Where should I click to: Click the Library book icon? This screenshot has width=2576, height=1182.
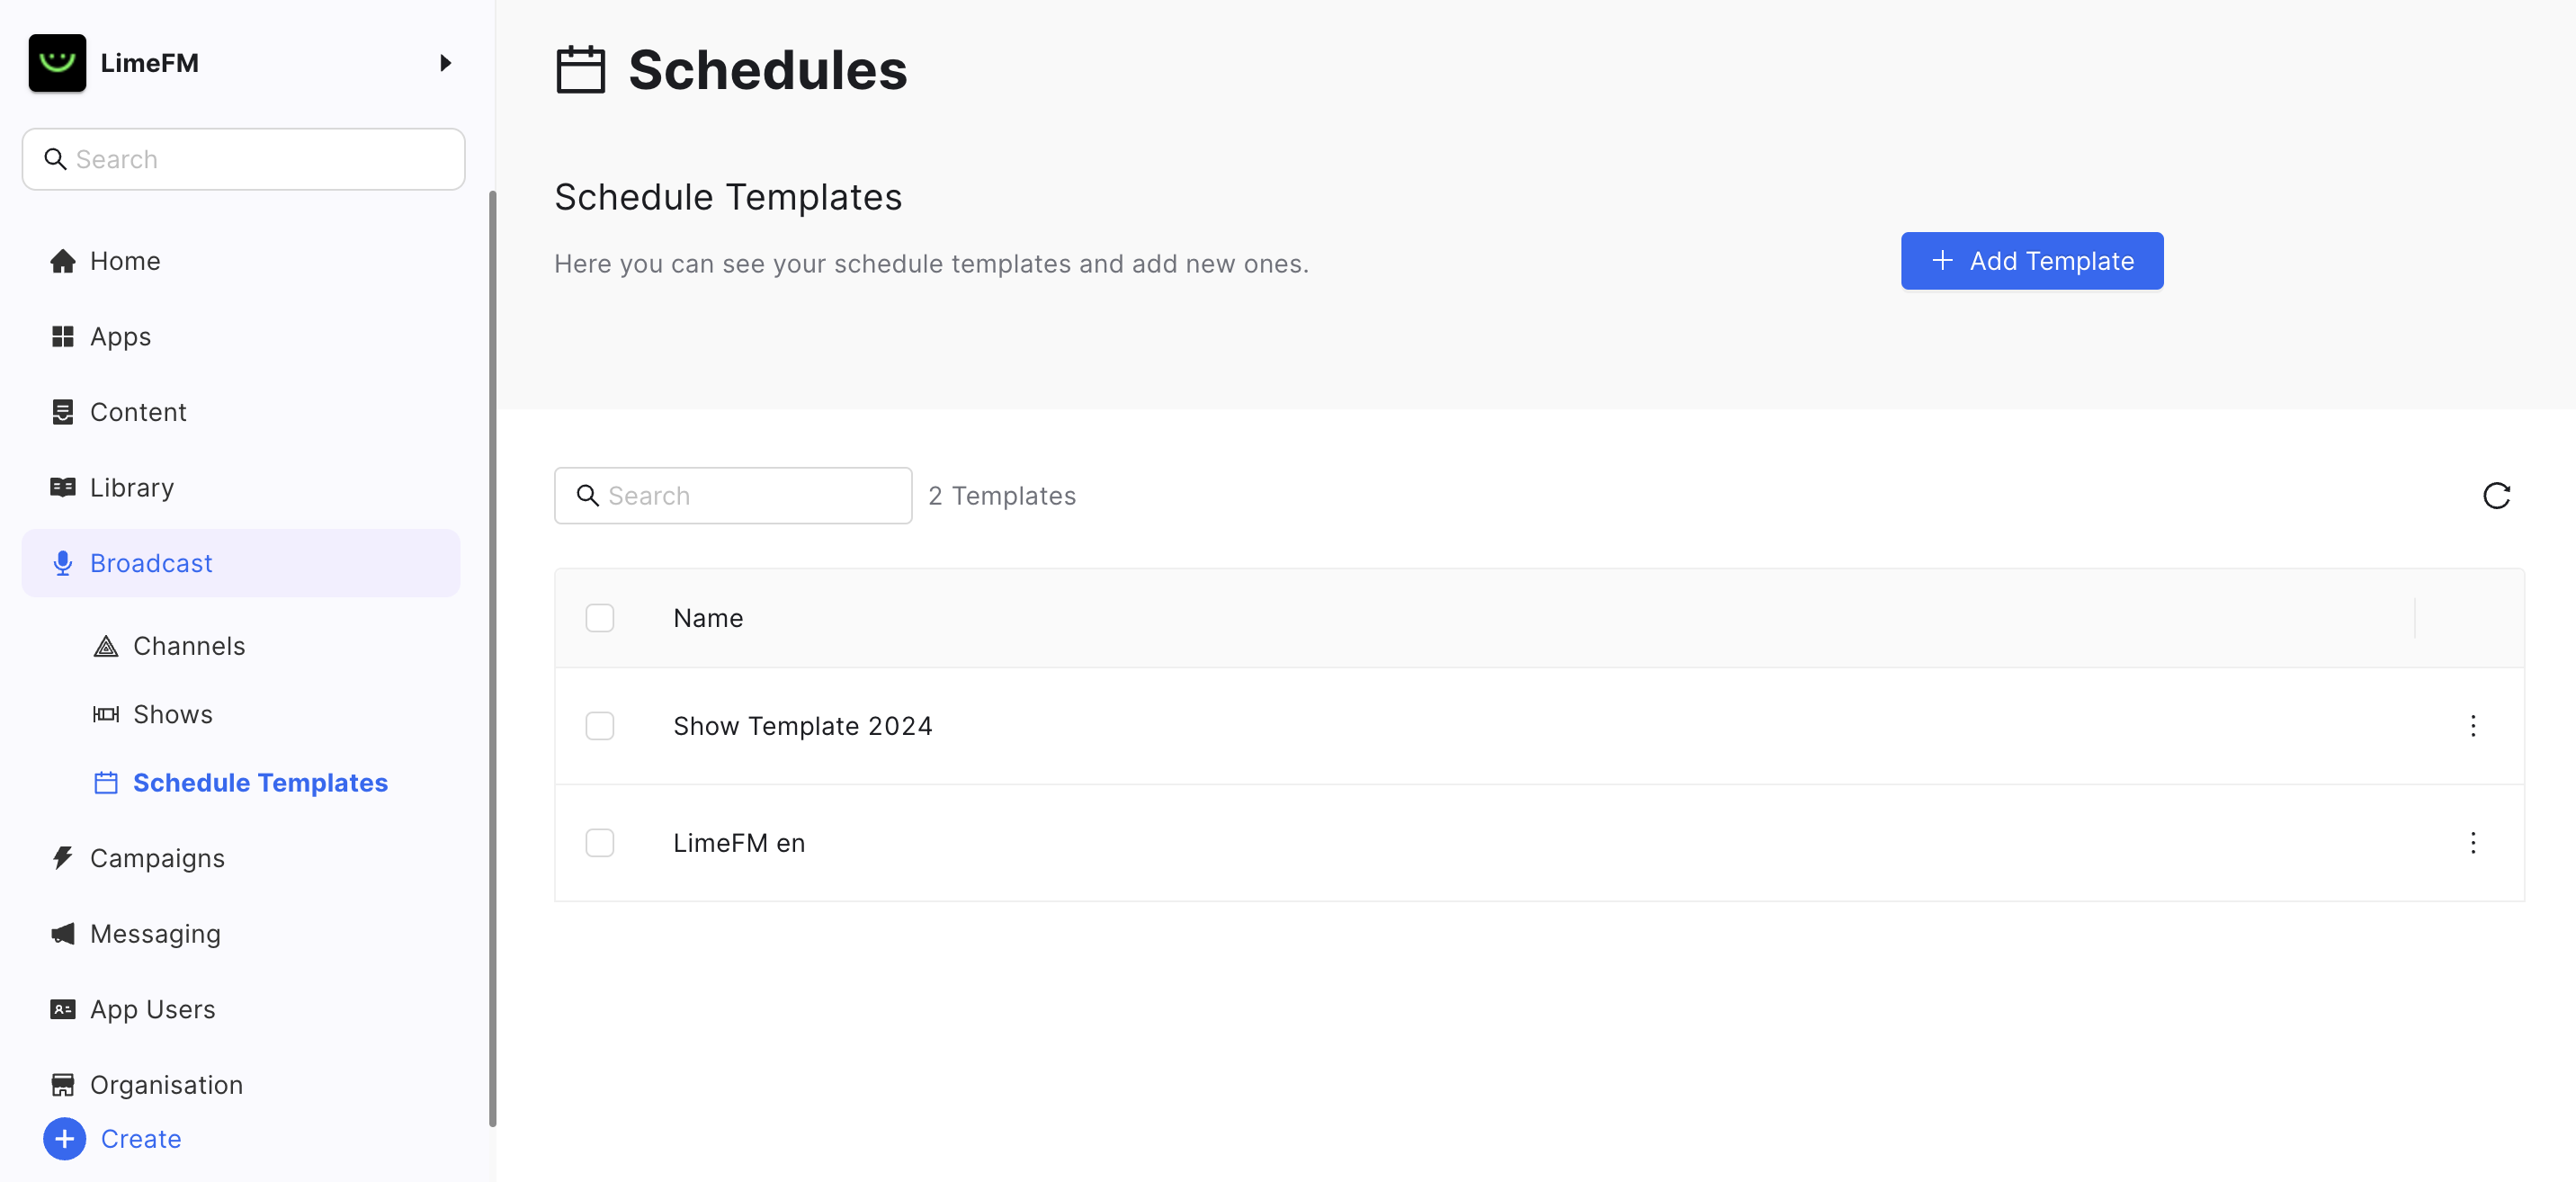[x=63, y=487]
